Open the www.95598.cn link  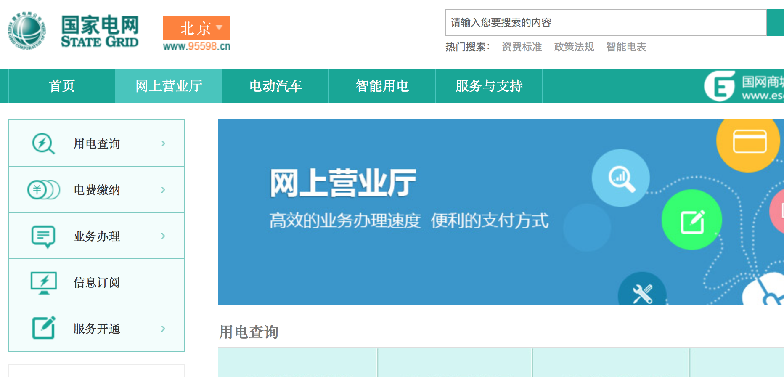pyautogui.click(x=196, y=46)
